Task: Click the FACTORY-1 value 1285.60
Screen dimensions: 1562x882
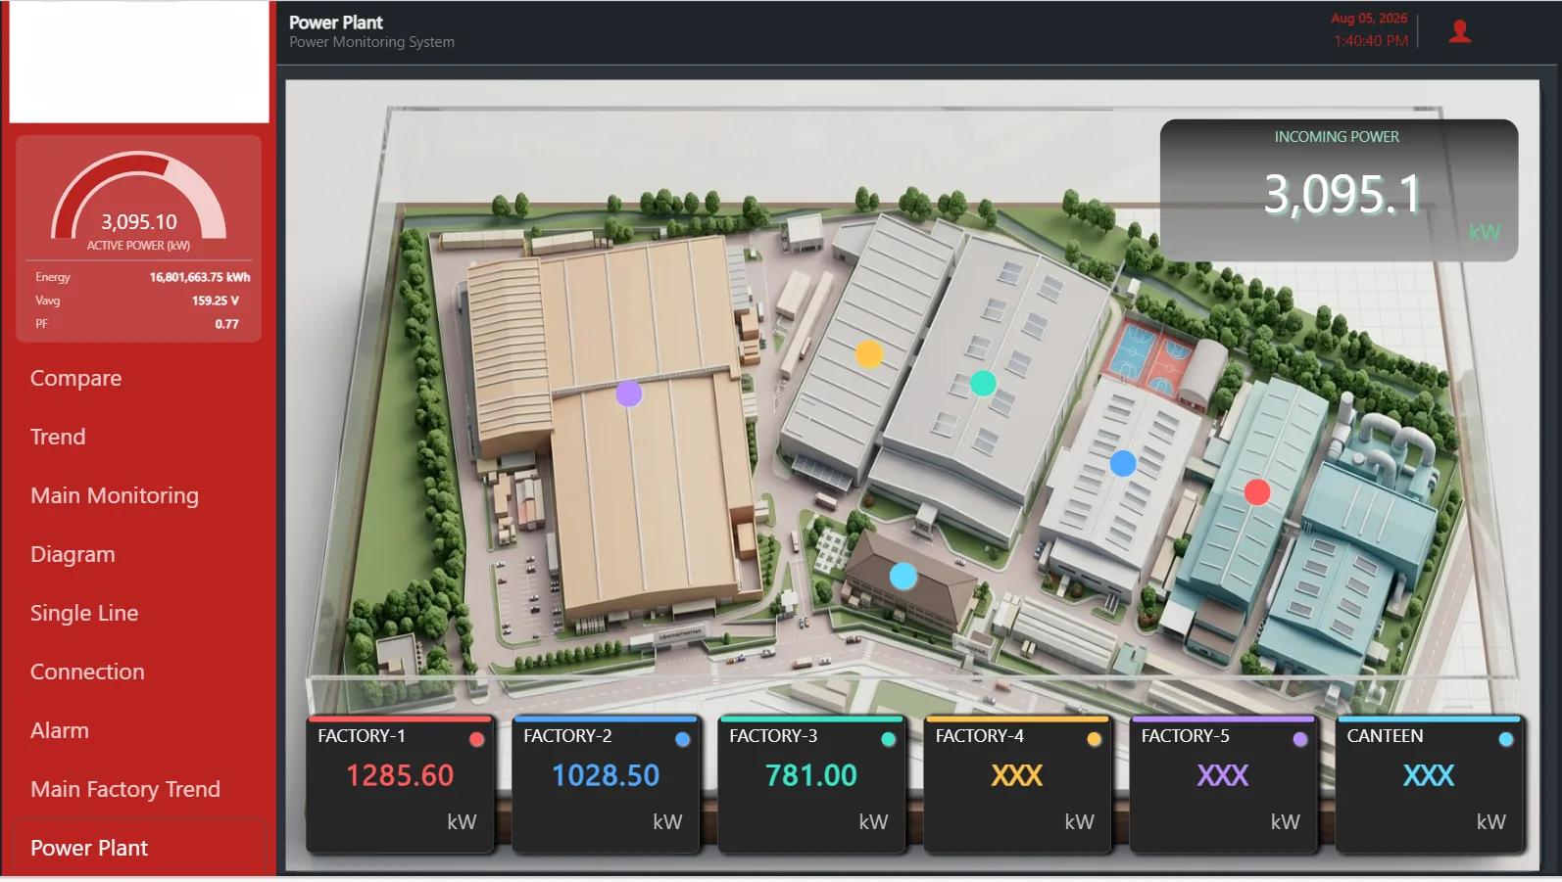Action: point(400,775)
